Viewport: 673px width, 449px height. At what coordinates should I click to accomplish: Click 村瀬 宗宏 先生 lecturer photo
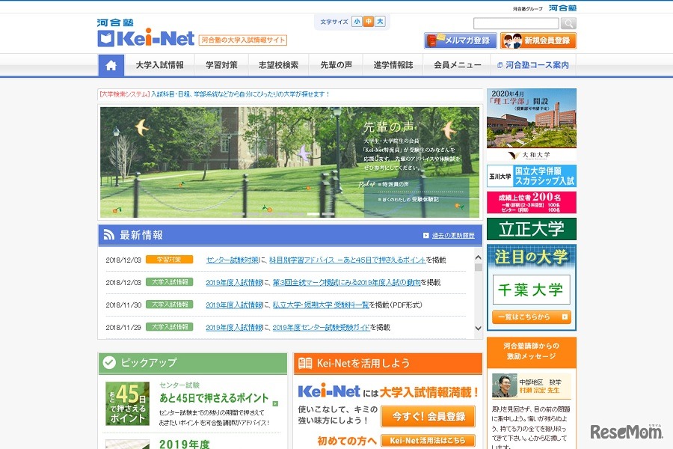(504, 385)
